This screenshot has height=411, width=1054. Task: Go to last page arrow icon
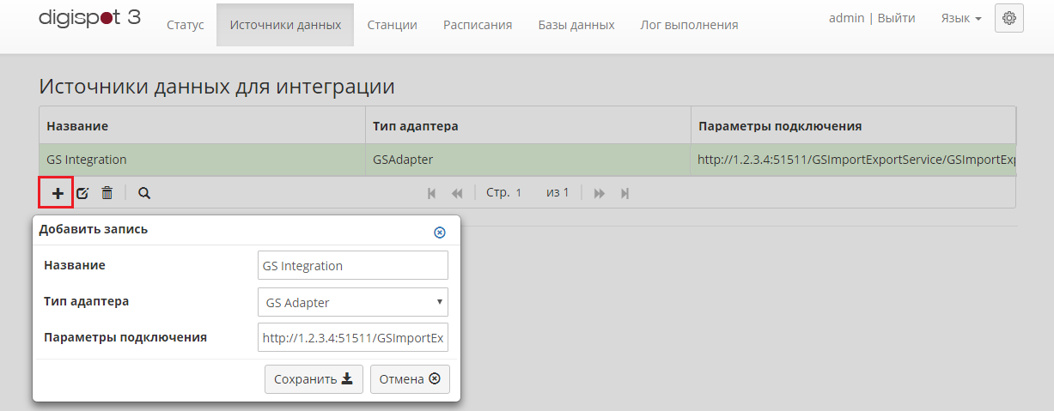[x=625, y=193]
